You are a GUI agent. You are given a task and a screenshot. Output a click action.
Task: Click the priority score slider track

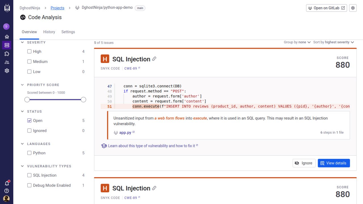[55, 100]
